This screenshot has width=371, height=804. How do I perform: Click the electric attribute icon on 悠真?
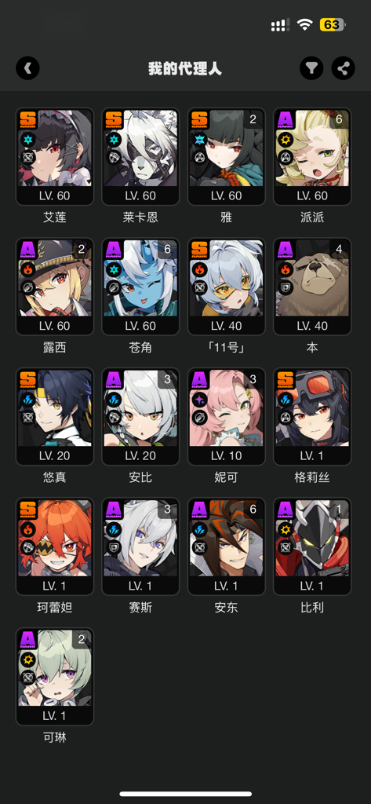pos(27,400)
